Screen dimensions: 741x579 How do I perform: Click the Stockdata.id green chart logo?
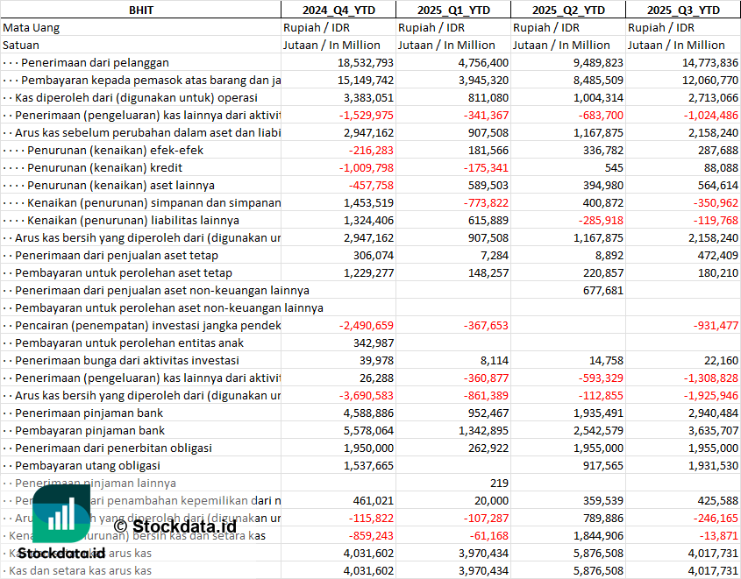click(61, 513)
